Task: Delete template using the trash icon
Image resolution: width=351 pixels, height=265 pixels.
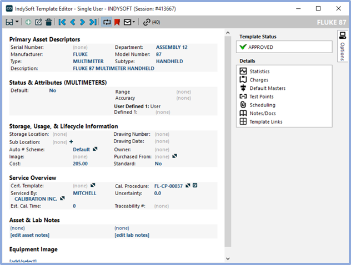Action: click(49, 22)
